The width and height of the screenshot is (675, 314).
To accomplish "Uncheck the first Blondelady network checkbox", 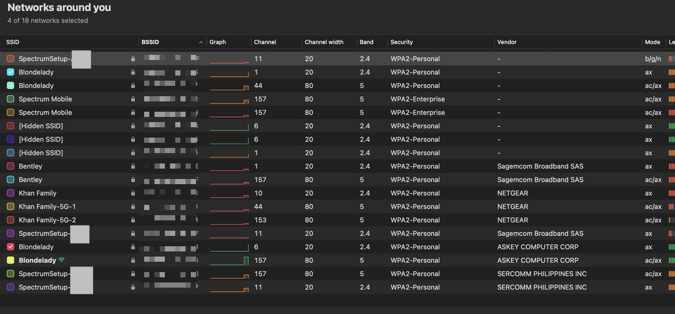I will pos(10,72).
